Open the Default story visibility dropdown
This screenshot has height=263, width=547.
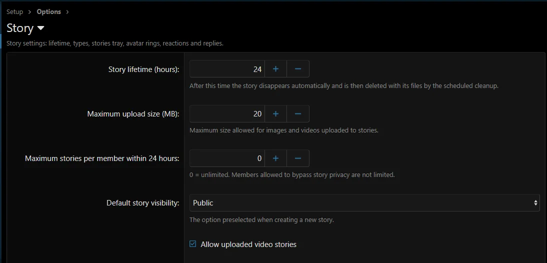pos(364,203)
